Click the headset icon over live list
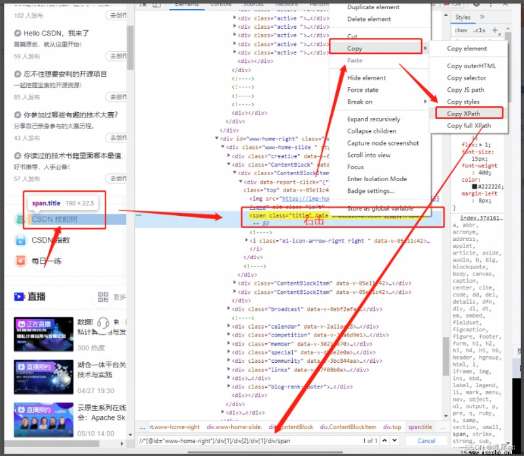Image resolution: width=524 pixels, height=456 pixels. [x=103, y=323]
